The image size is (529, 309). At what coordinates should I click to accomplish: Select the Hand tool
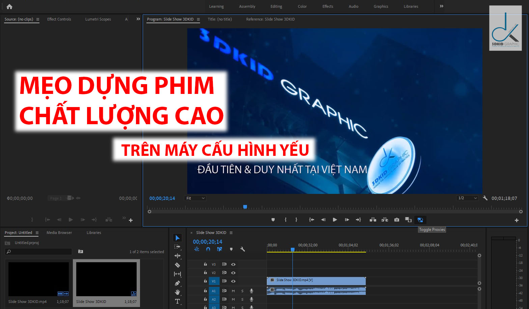pos(177,292)
